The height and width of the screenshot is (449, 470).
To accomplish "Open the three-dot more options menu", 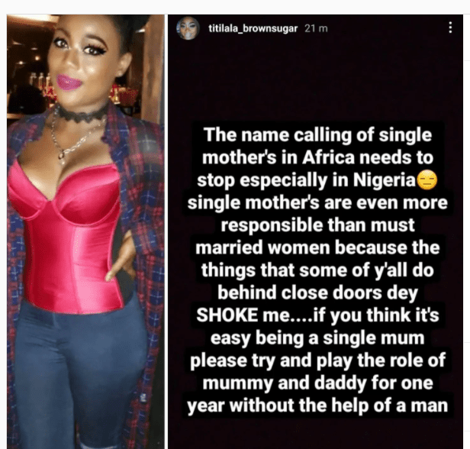I will [x=450, y=27].
